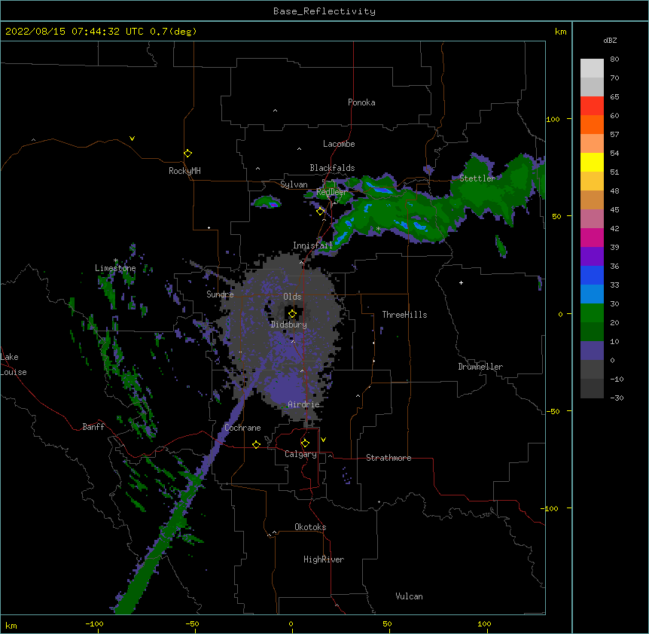Viewport: 649px width, 634px height.
Task: Click the km unit label at bottom left
Action: (x=11, y=626)
